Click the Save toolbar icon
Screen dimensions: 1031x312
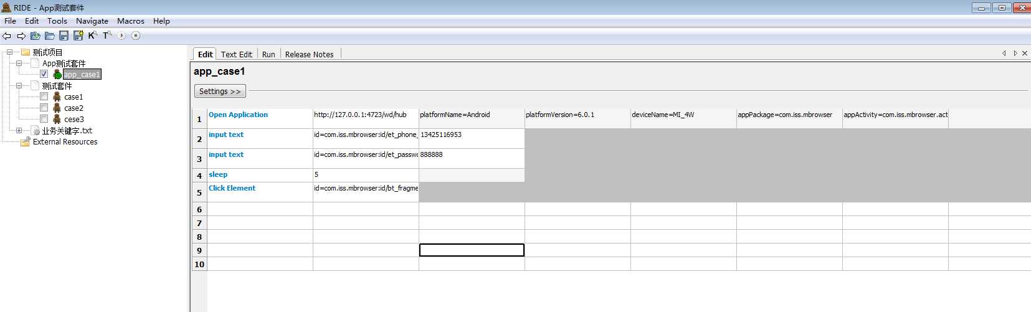pos(64,36)
